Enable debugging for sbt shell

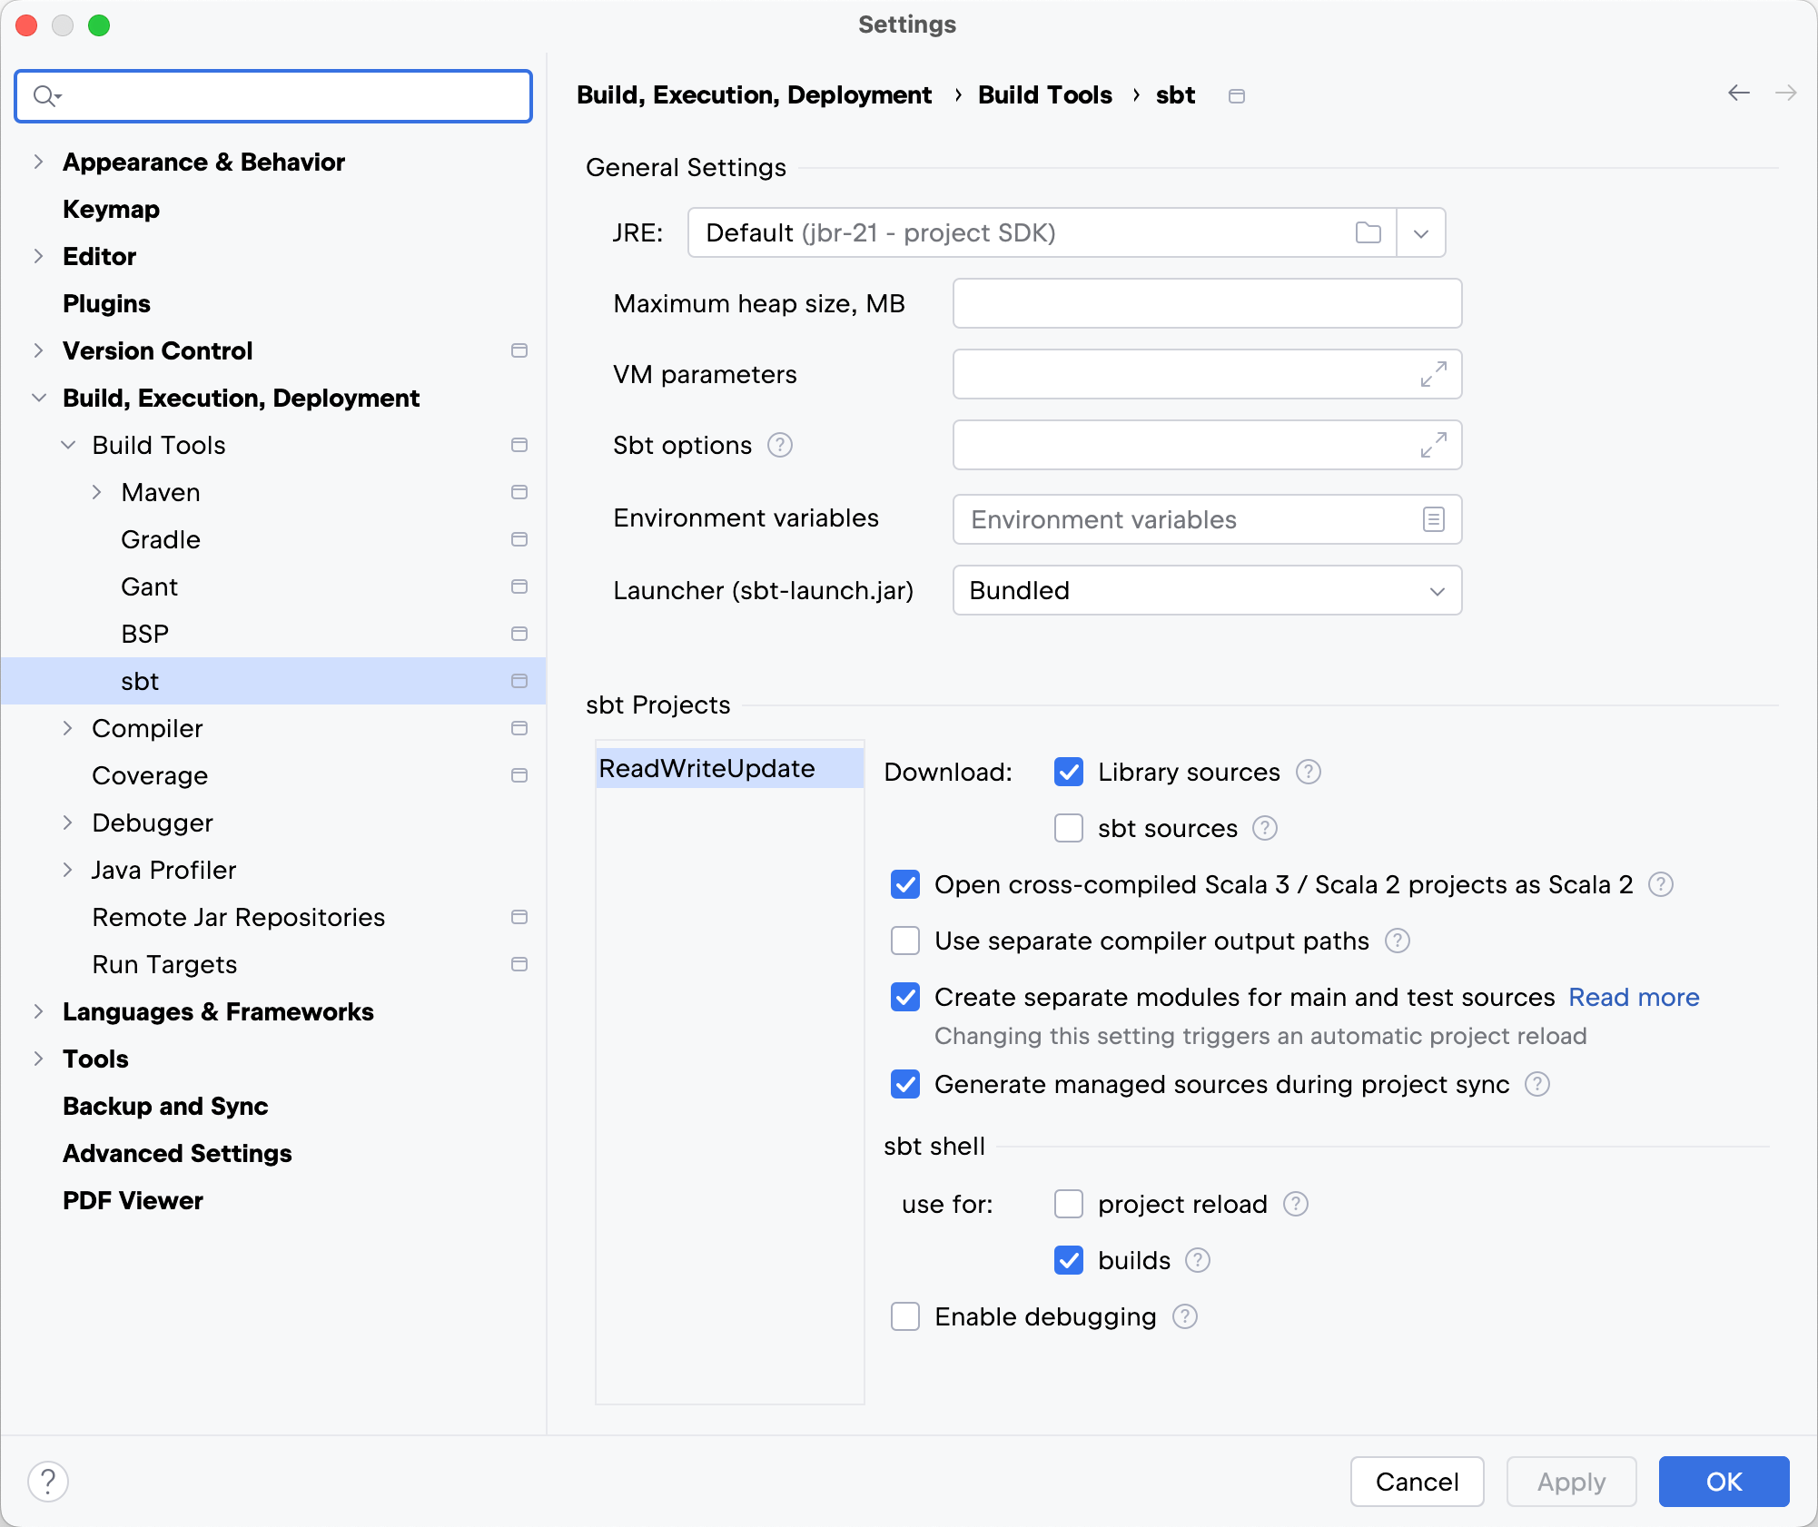point(904,1316)
